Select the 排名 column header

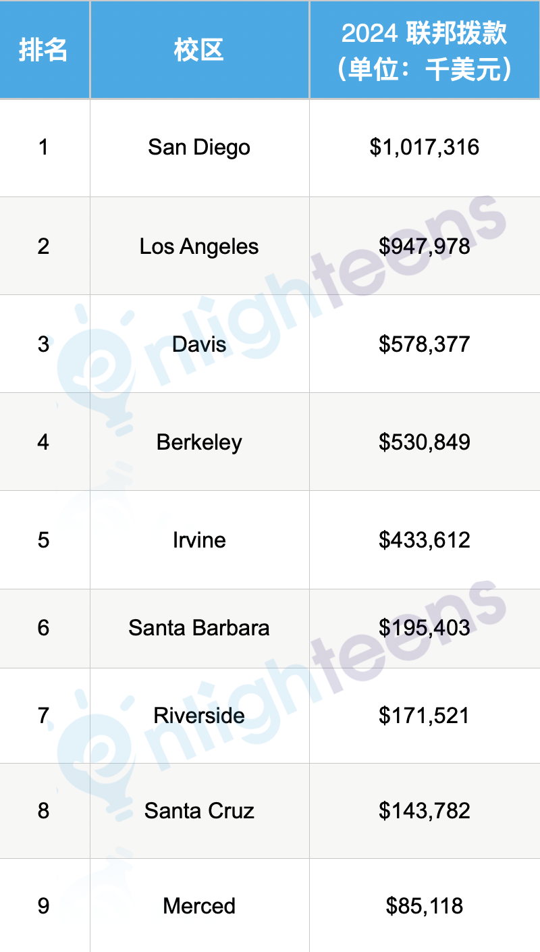[x=43, y=50]
